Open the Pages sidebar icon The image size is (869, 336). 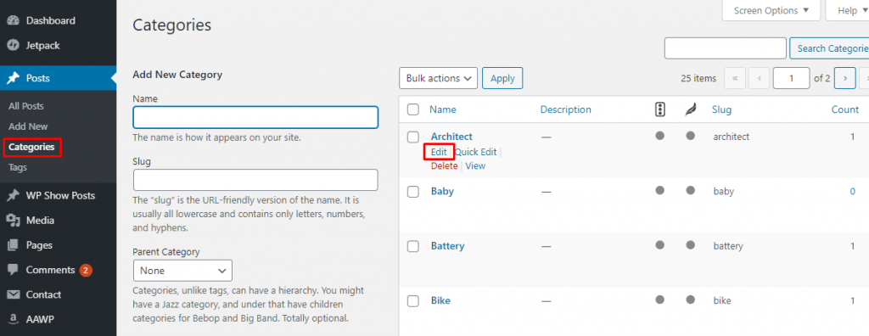click(13, 245)
